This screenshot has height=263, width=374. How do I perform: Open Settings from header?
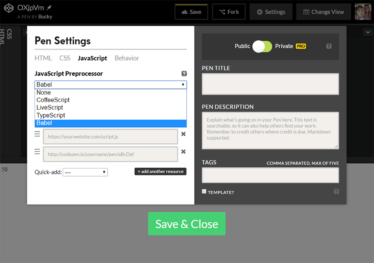point(271,12)
